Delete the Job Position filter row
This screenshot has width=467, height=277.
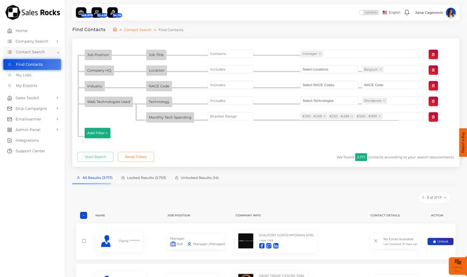click(x=433, y=55)
